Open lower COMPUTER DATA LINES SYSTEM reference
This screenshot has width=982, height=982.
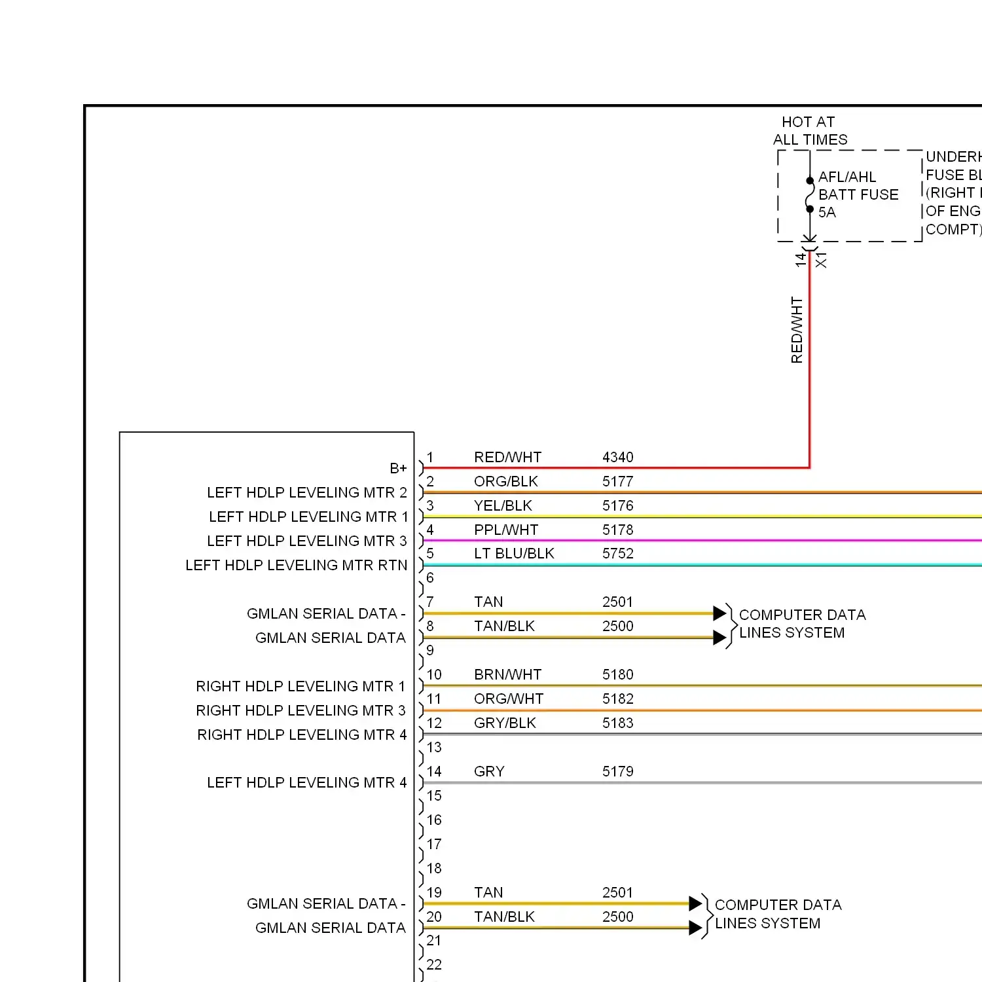pyautogui.click(x=778, y=914)
